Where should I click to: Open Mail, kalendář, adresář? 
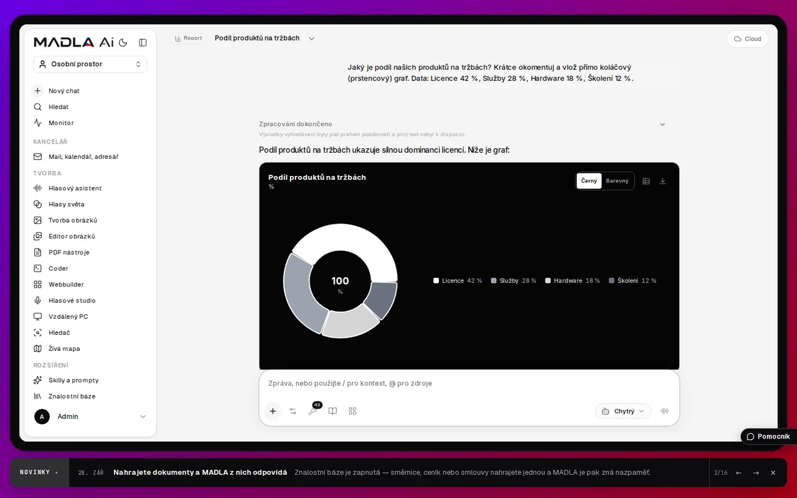[x=90, y=156]
